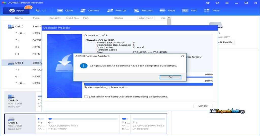Select the F: partition row

tap(22, 54)
